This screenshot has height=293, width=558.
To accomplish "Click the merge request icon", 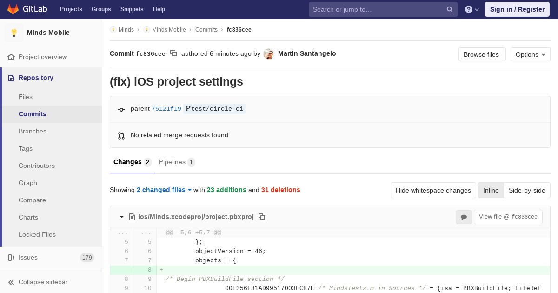I will coord(121,135).
